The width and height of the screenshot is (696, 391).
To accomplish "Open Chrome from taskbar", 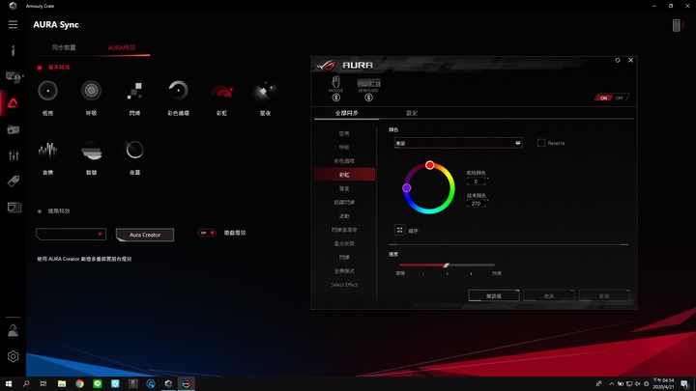I will pos(79,384).
